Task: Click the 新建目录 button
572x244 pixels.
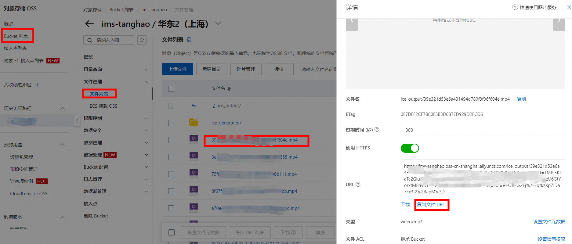Action: click(x=212, y=69)
